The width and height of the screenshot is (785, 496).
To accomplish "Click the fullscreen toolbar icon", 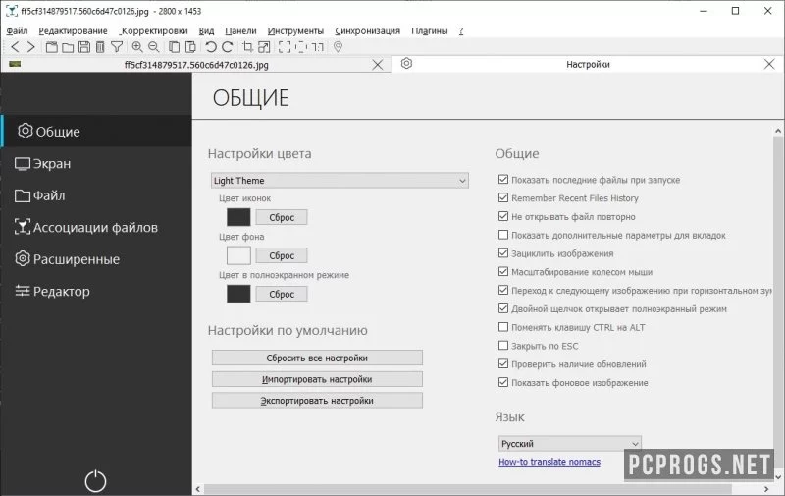I will coord(285,47).
